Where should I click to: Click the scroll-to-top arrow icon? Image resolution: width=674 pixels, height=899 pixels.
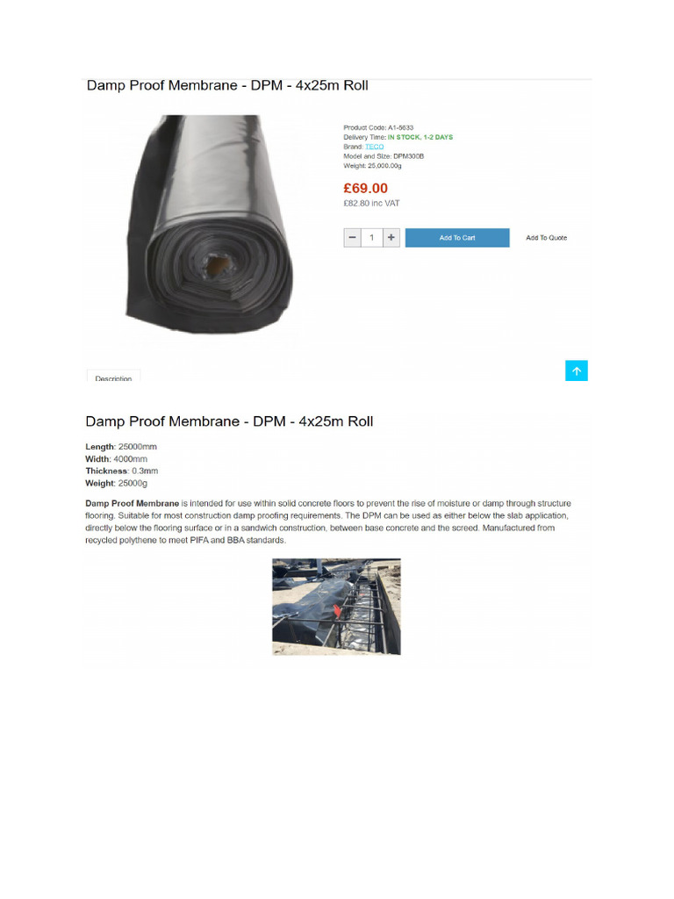click(576, 370)
